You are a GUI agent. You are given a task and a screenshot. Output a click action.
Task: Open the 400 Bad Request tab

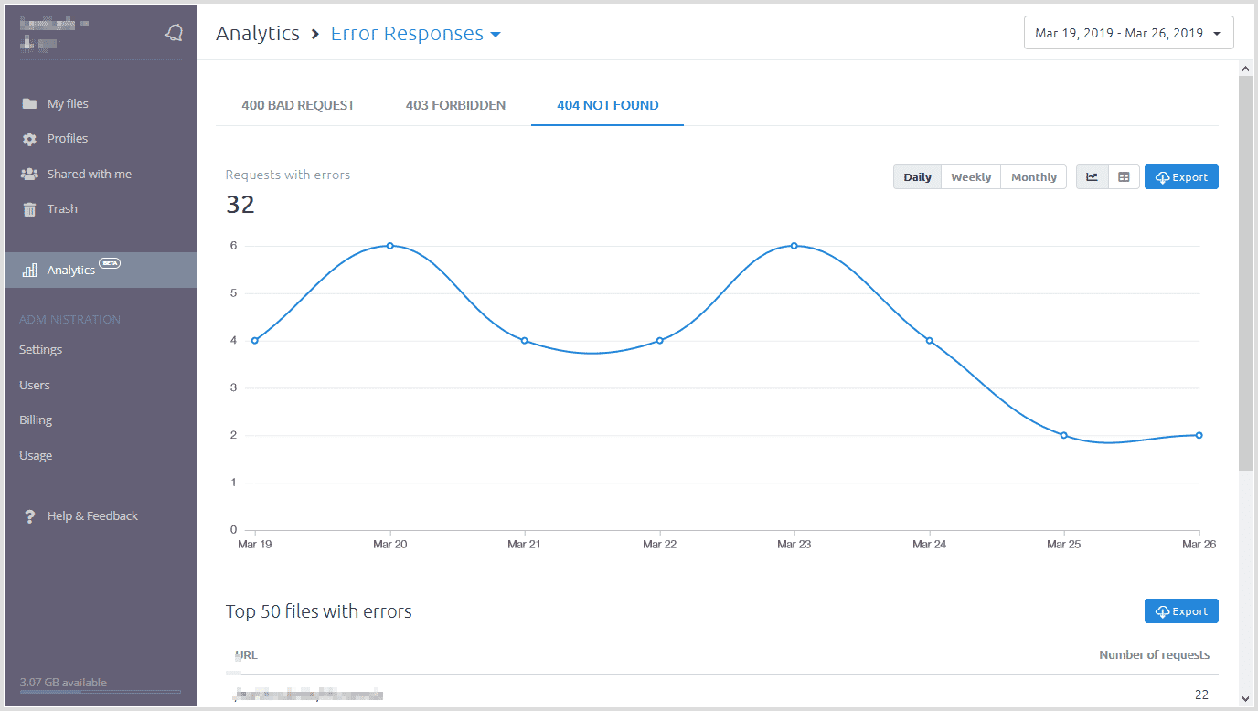[298, 105]
